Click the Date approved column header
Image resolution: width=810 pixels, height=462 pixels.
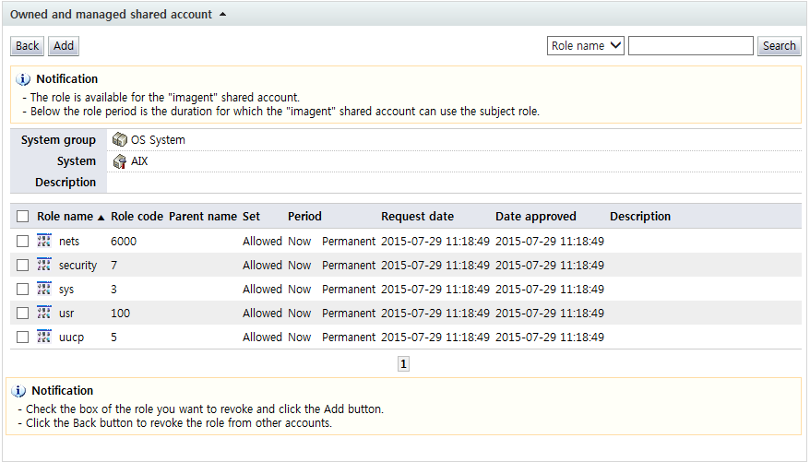pos(535,217)
